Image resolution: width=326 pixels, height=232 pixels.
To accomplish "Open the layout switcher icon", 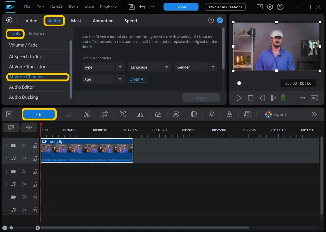I will pos(260,7).
